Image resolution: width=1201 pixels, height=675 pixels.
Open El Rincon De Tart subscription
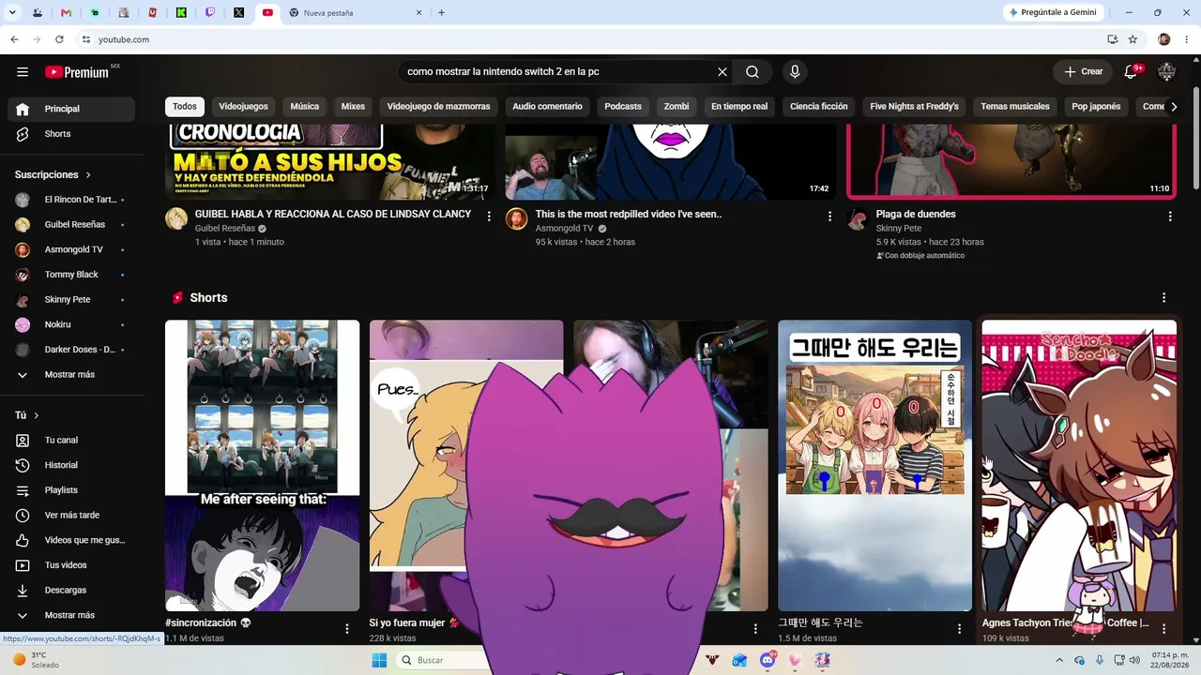71,200
